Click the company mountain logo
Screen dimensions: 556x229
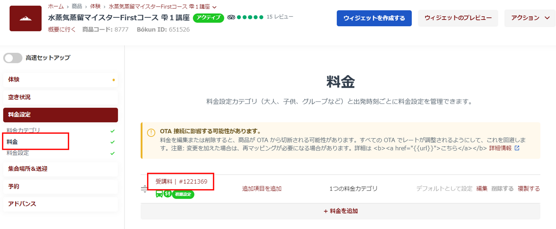25,18
